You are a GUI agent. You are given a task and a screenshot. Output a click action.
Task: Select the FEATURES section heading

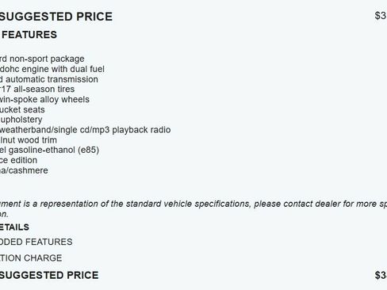29,35
